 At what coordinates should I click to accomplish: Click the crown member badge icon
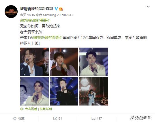(x=61, y=9)
